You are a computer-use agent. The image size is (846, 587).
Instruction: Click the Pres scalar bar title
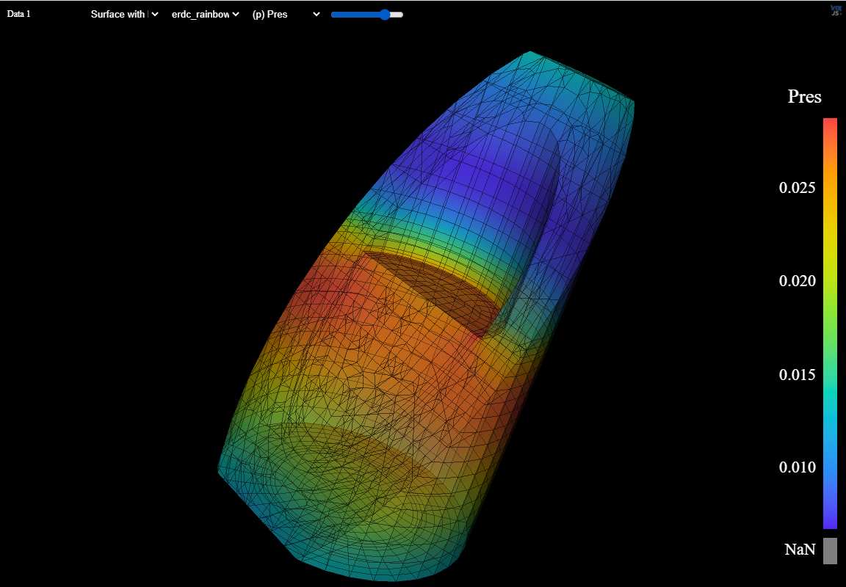click(804, 96)
